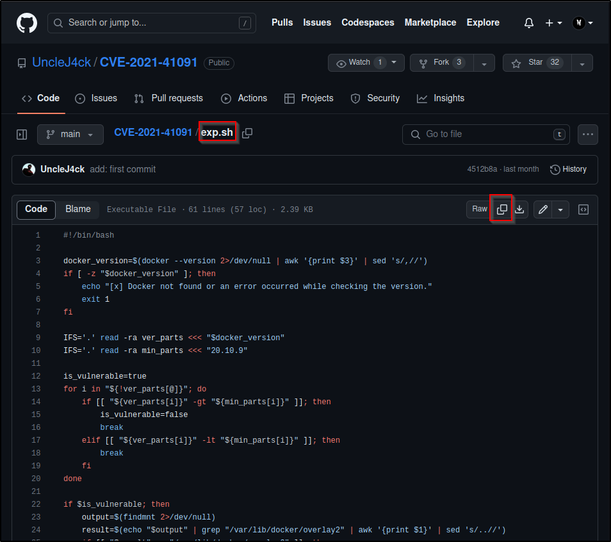611x542 pixels.
Task: Open the GitHub homepage logo
Action: (27, 22)
